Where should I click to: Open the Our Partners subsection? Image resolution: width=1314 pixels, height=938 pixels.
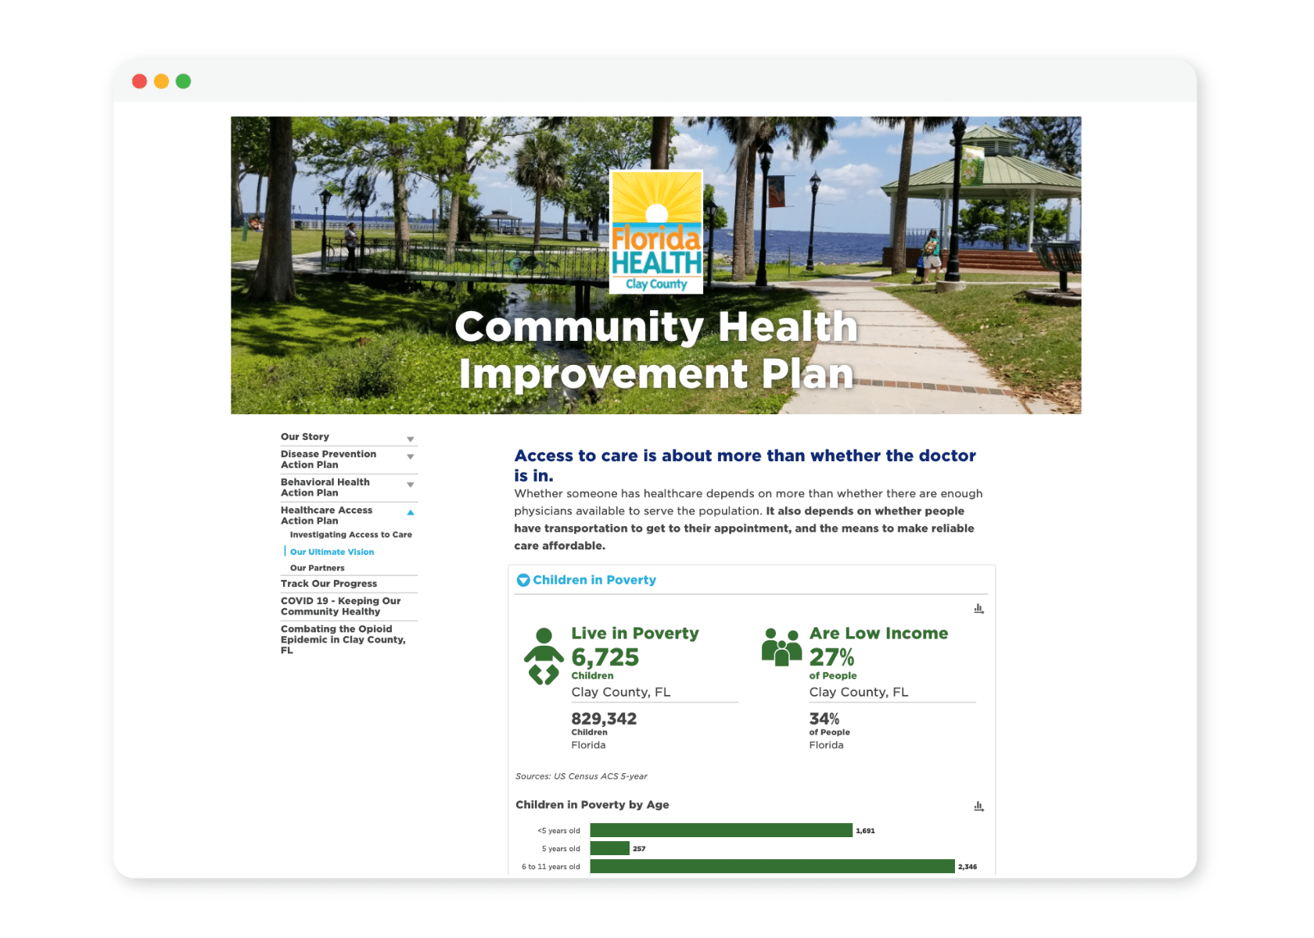click(317, 568)
